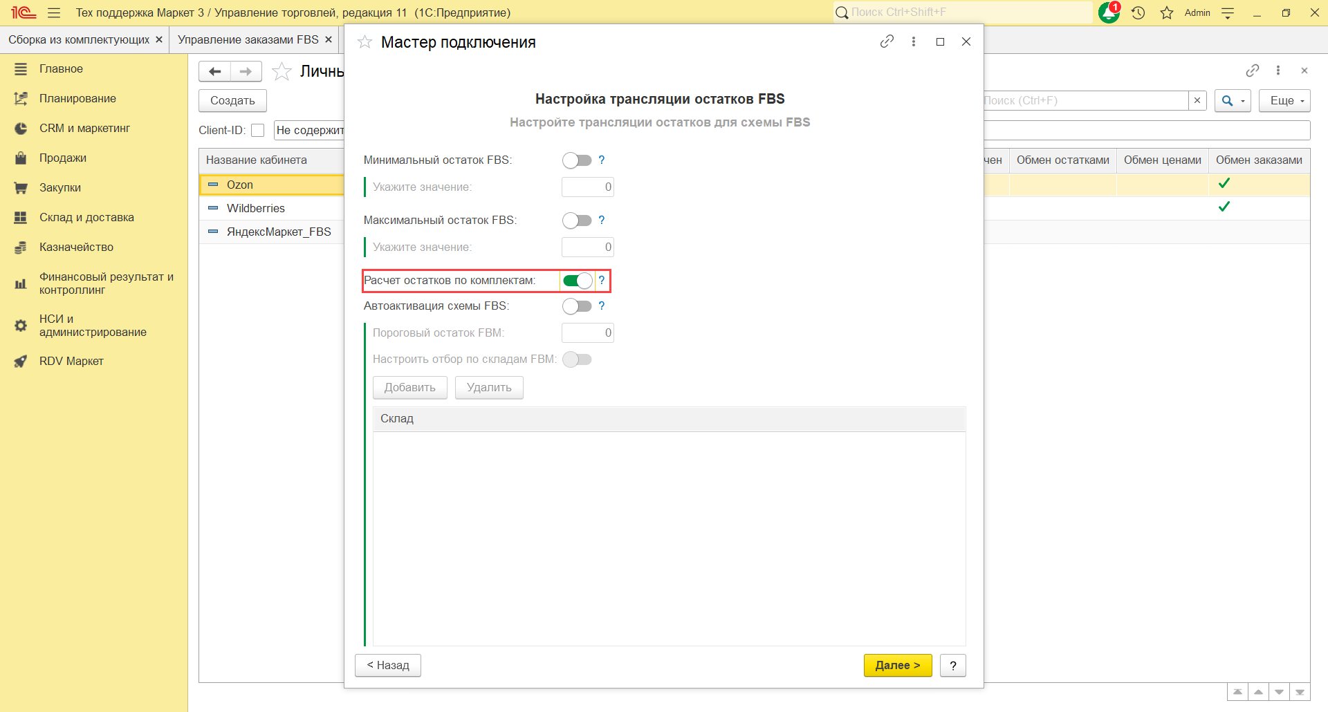Add Мастер подключения dialog to favorites
Screen dimensions: 1328x712
(365, 42)
